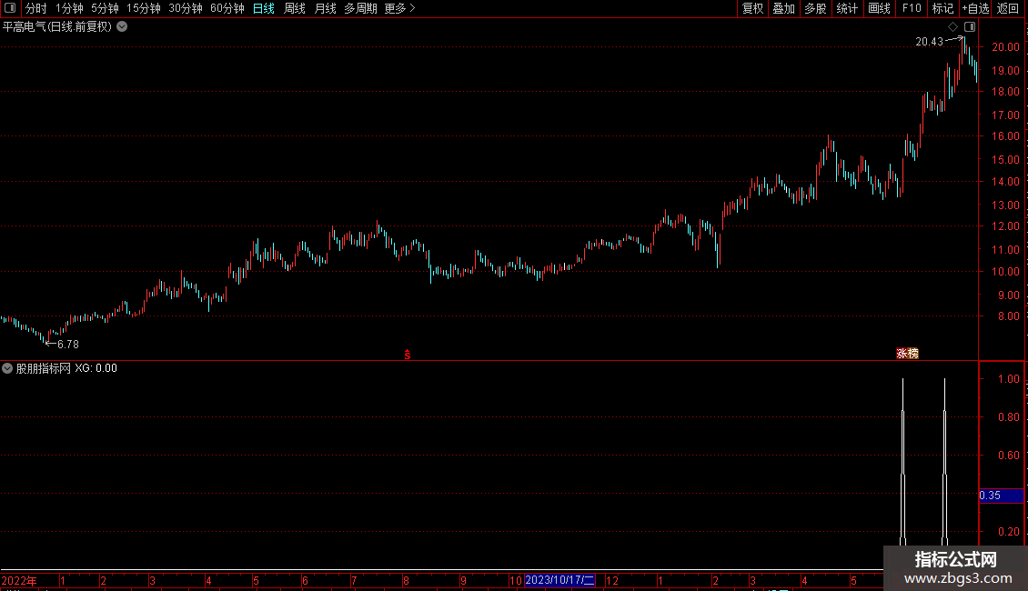1028x591 pixels.
Task: Select the 日线 daily period
Action: (x=264, y=8)
